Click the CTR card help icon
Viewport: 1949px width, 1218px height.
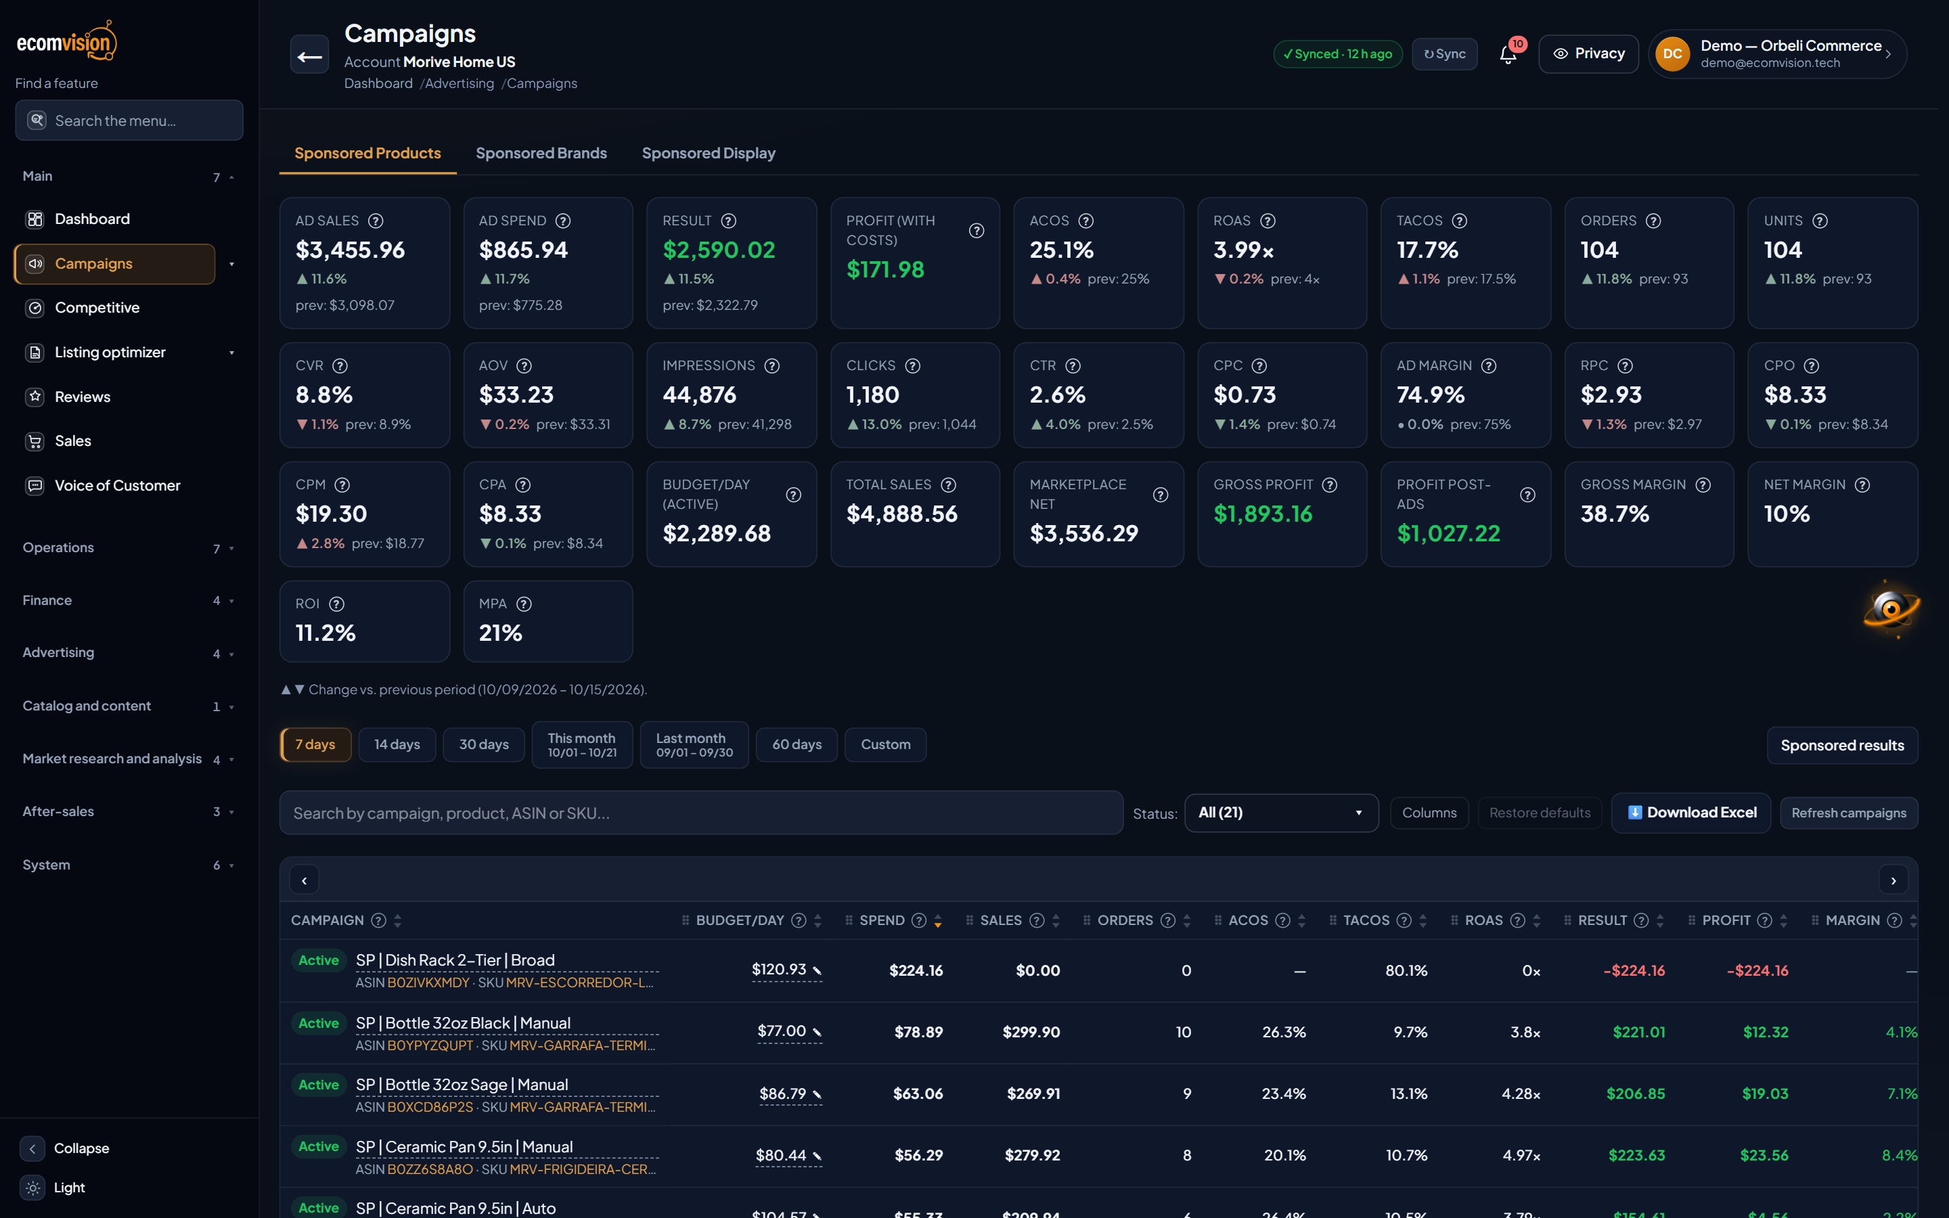point(1073,365)
